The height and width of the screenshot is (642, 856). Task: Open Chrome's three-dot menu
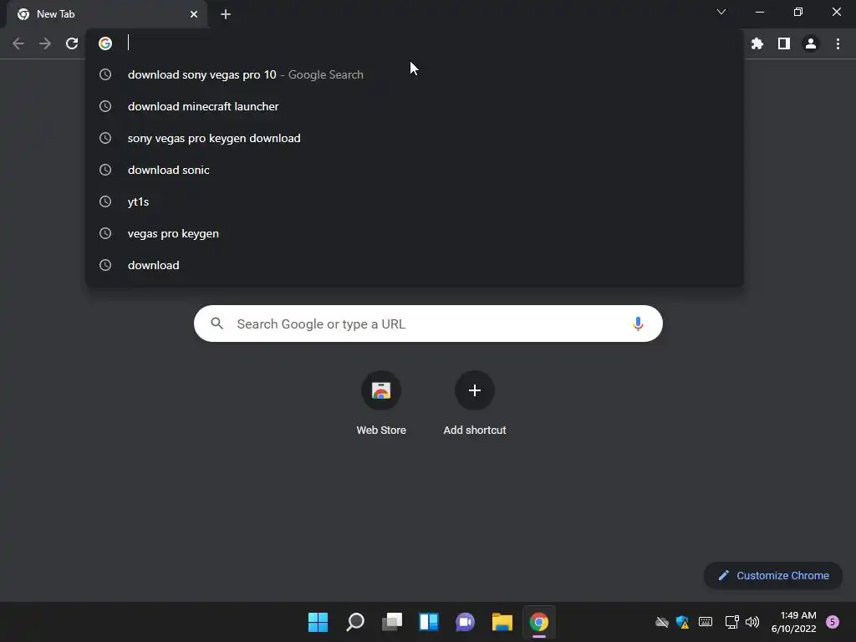click(838, 43)
